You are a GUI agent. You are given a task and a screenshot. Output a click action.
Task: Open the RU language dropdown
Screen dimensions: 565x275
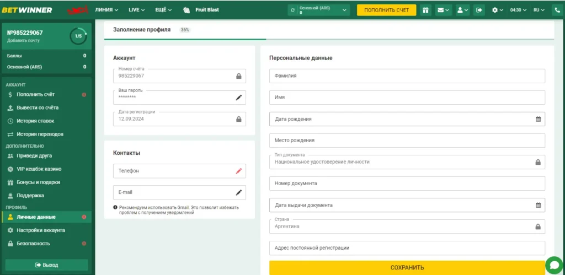click(539, 10)
